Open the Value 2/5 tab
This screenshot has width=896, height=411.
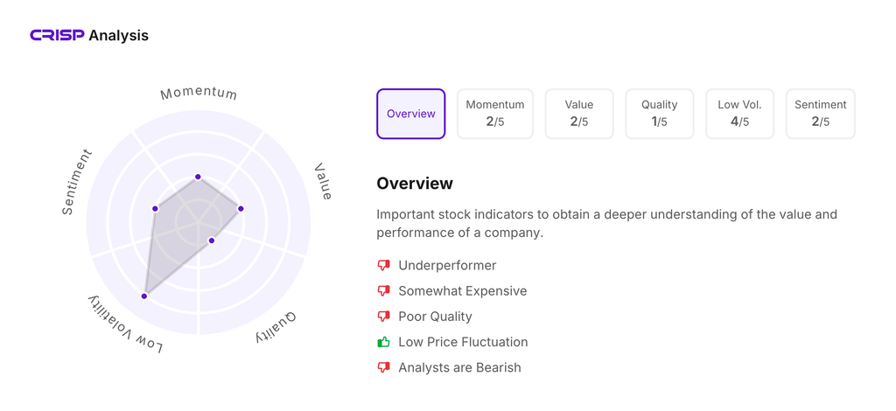click(578, 114)
